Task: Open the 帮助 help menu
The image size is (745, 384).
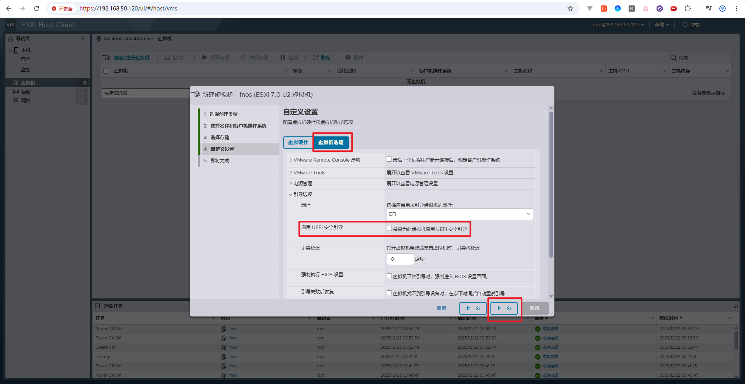Action: [662, 25]
